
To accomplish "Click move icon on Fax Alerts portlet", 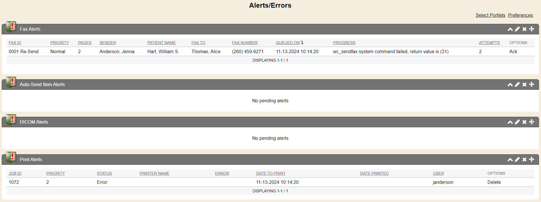I will click(x=532, y=29).
